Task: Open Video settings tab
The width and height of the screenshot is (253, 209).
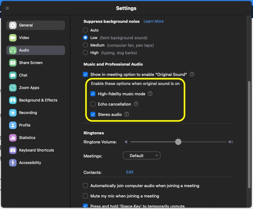Action: (36, 38)
